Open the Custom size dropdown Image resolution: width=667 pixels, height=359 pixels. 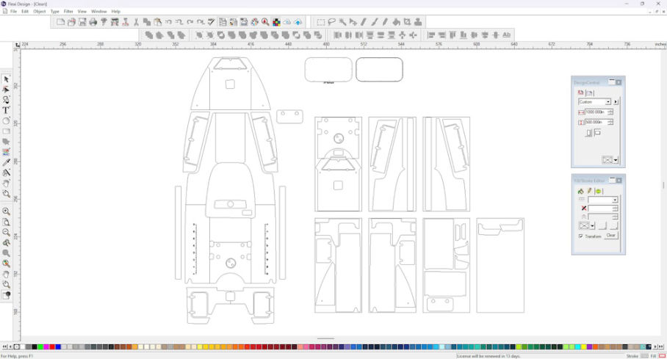[607, 102]
